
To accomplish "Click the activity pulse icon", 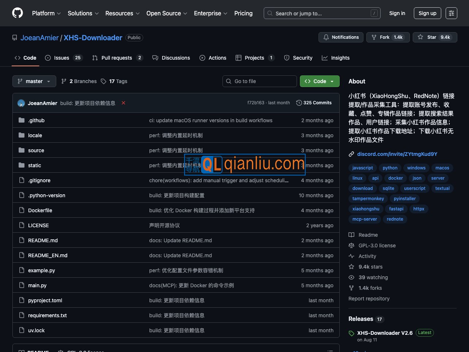I will click(351, 256).
